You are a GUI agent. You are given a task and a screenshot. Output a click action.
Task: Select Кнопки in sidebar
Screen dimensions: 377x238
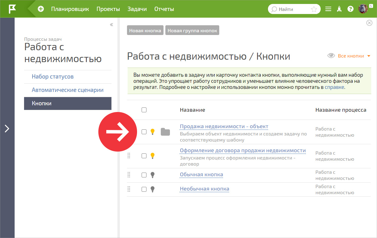68,103
